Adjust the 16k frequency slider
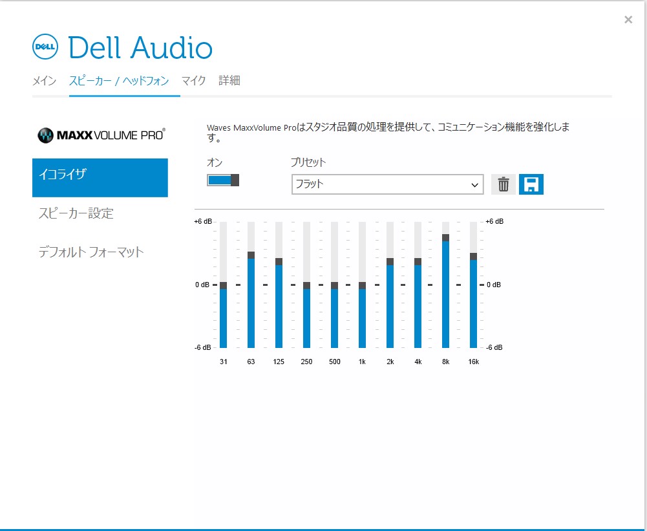Viewport: 647px width, 531px height. [473, 255]
